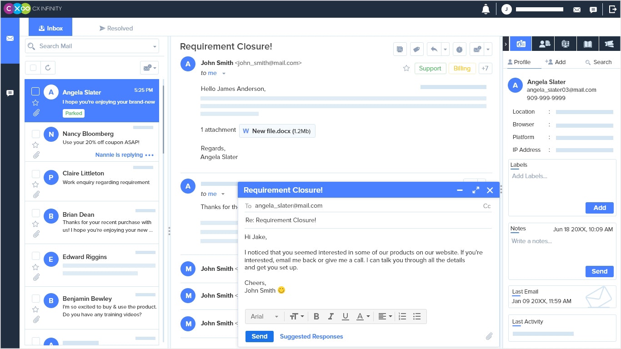Open the font size dropdown

point(297,316)
